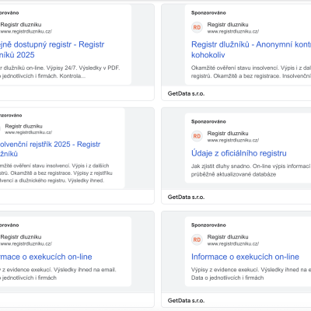Open complete 'Informace o exekucích on-line' headline beside RD logo

point(245,257)
